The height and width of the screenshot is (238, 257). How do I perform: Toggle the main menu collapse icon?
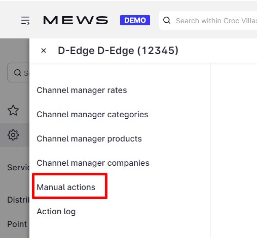25,21
